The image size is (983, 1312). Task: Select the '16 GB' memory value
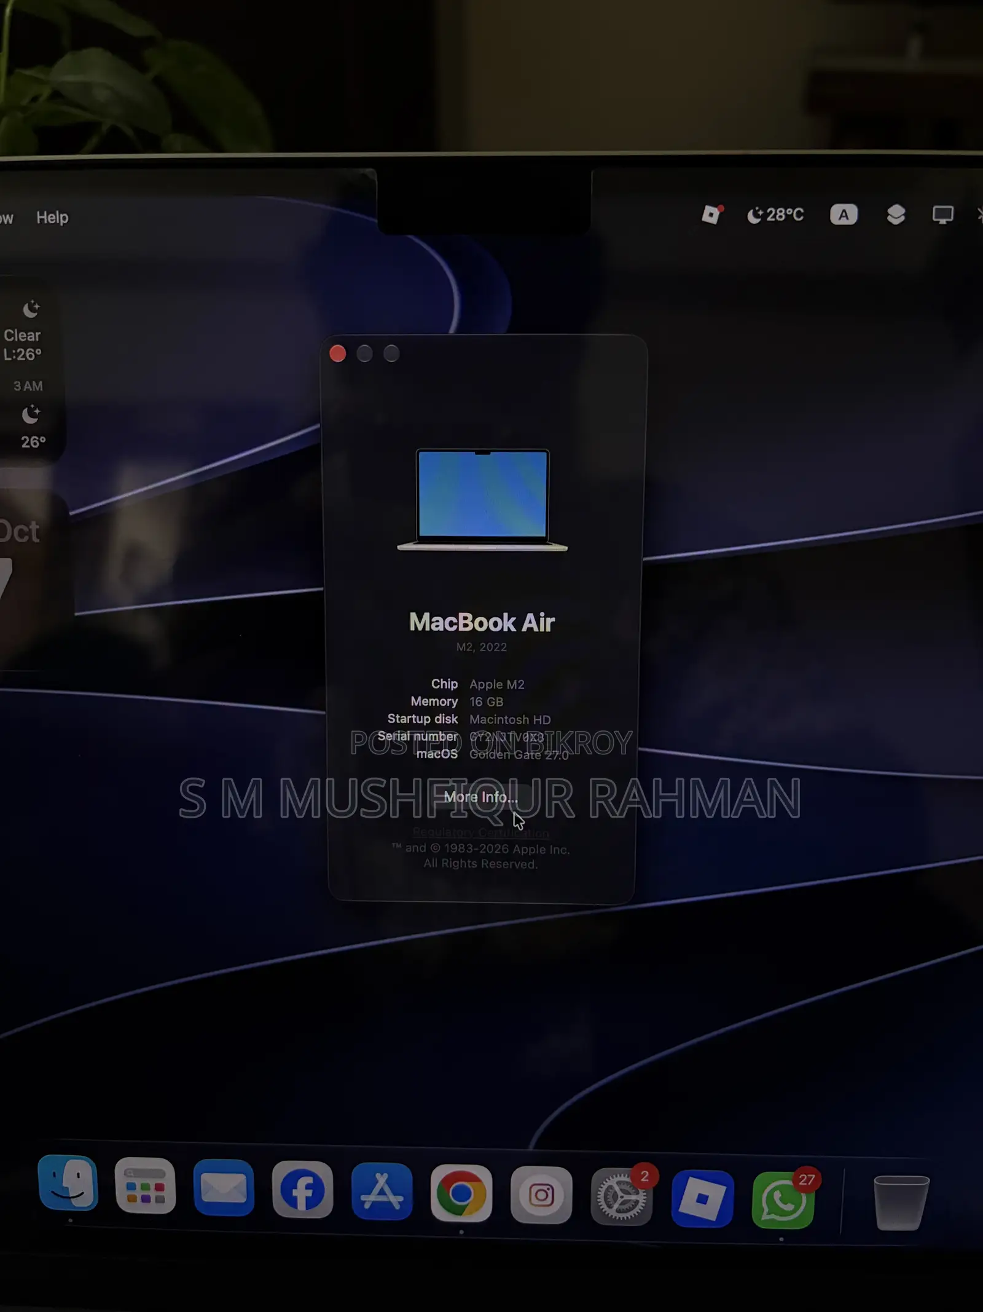click(x=486, y=701)
